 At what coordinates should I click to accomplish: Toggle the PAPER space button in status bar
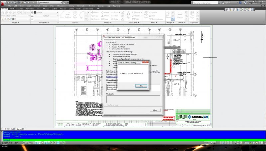(207, 143)
